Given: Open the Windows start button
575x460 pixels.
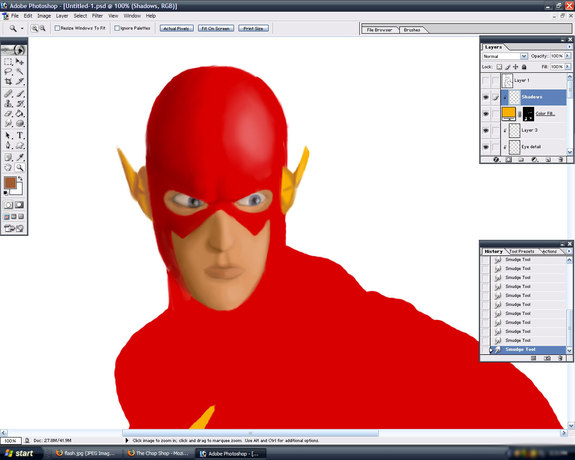Looking at the screenshot, I should click(21, 453).
